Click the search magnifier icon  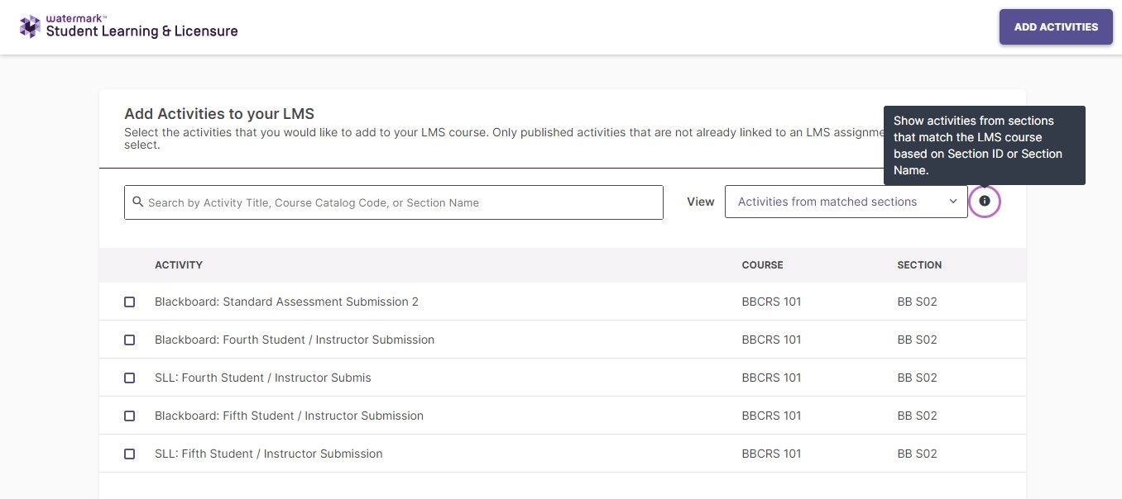click(137, 202)
